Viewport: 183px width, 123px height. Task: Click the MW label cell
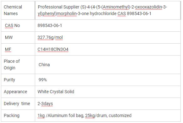pyautogui.click(x=18, y=37)
